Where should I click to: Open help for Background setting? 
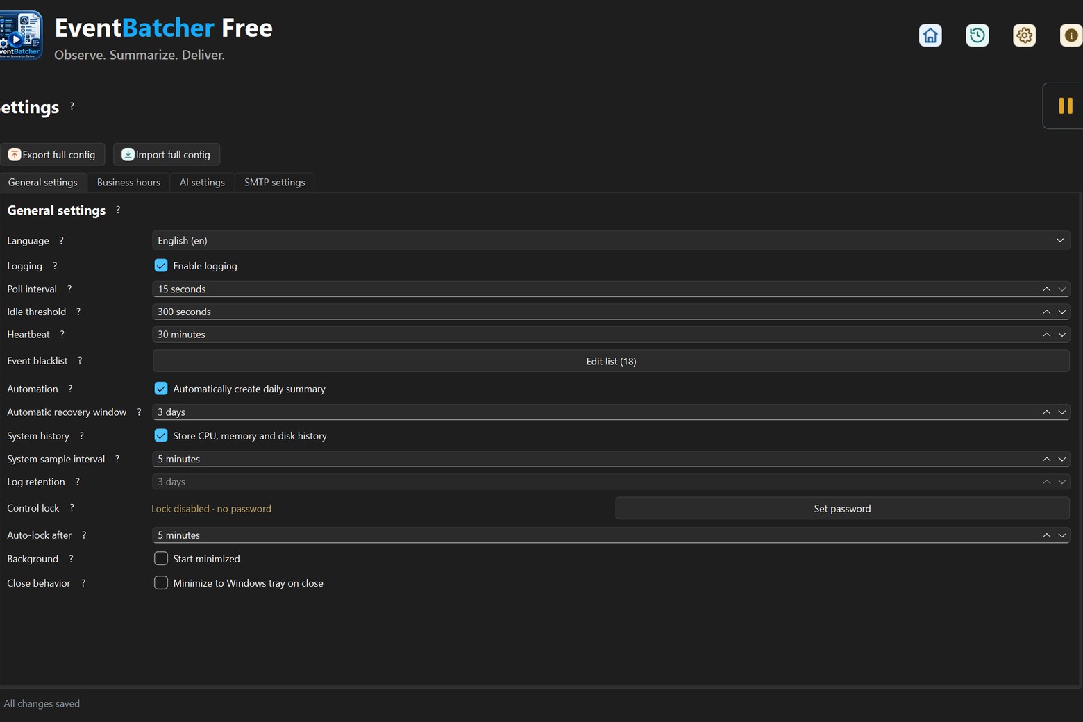(x=71, y=559)
